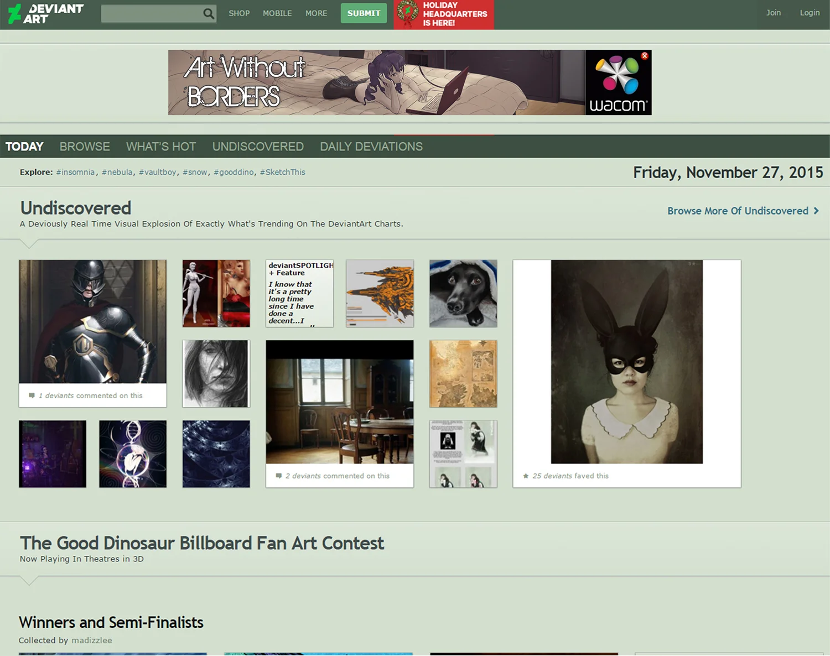Click the holiday wreath icon on the red banner
The height and width of the screenshot is (656, 830).
[408, 14]
